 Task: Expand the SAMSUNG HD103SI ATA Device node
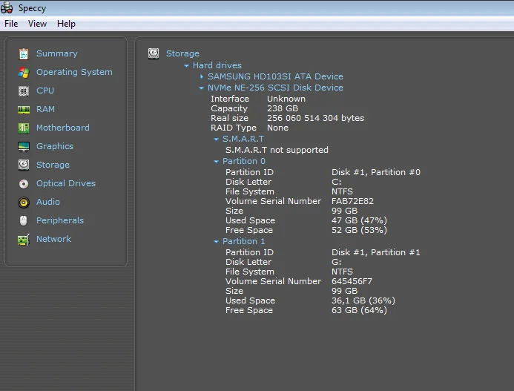(202, 76)
